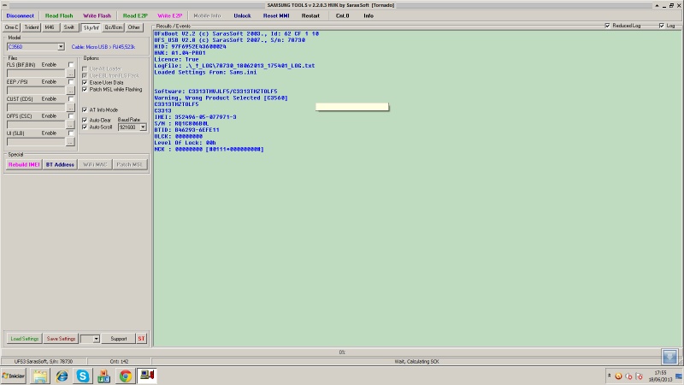Toggle the Auto-Clear checkbox
The height and width of the screenshot is (385, 684).
coord(85,120)
